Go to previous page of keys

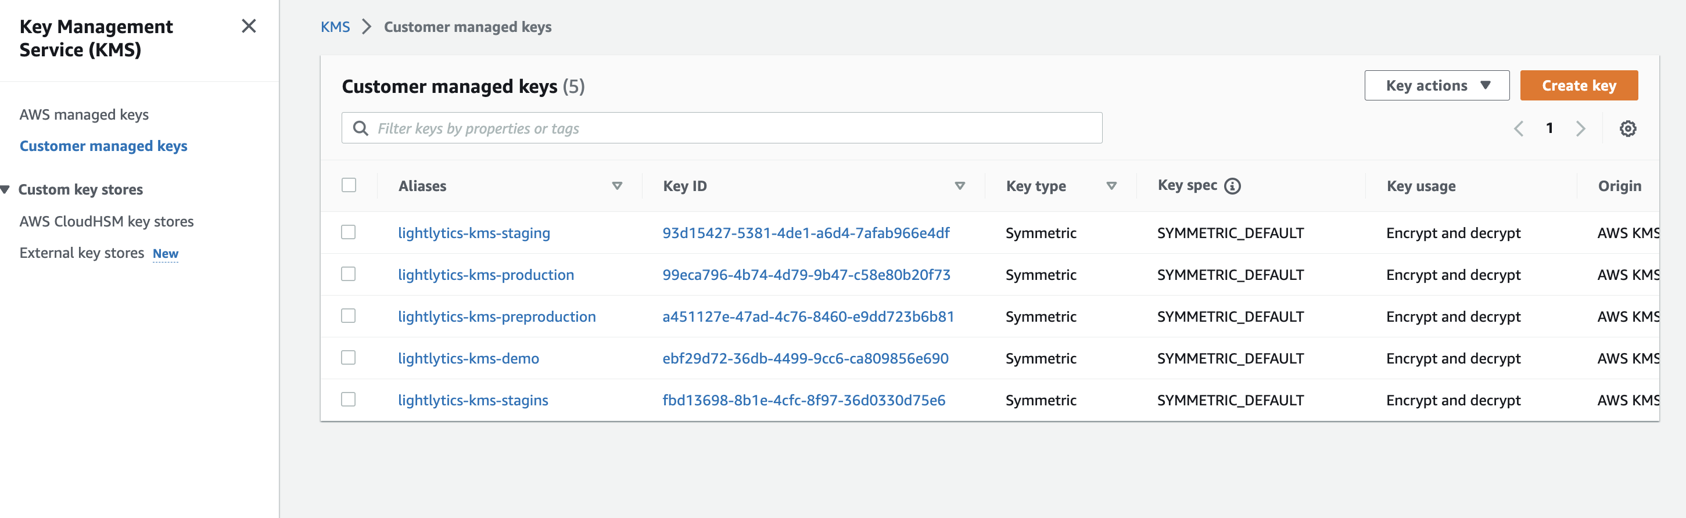tap(1519, 129)
